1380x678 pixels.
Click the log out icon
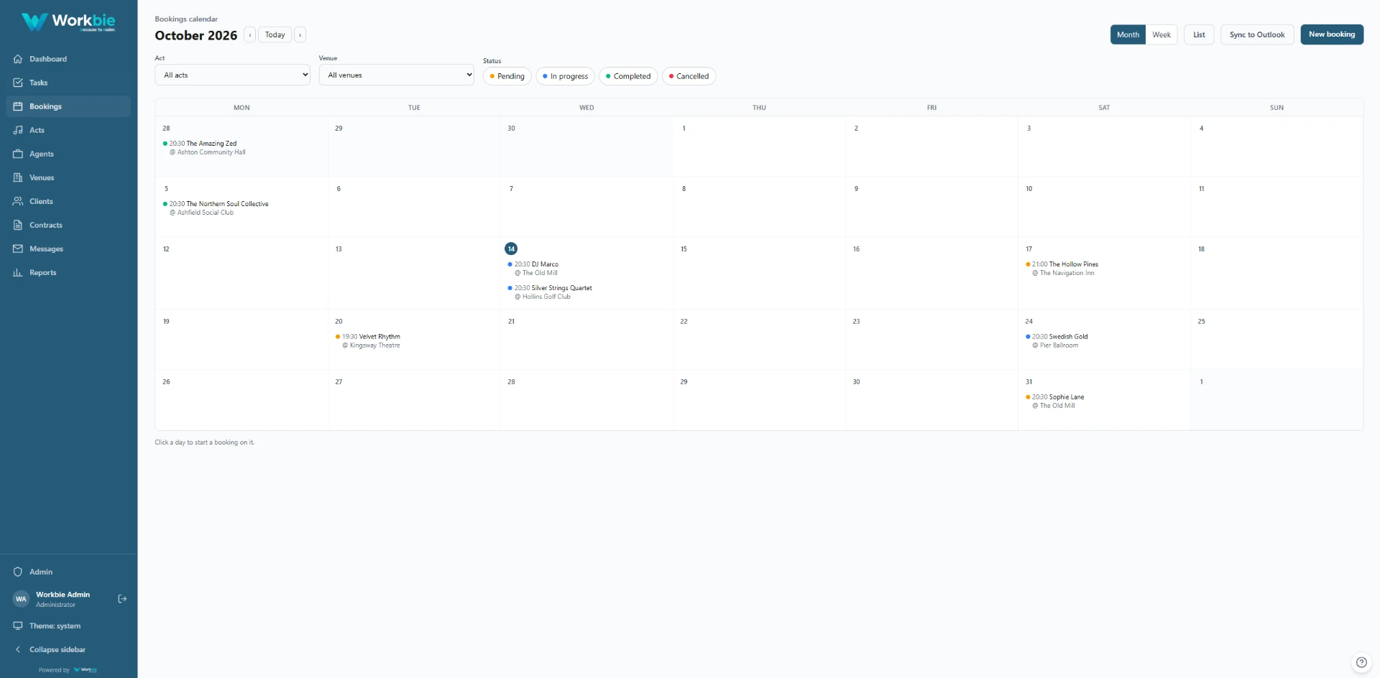point(122,599)
